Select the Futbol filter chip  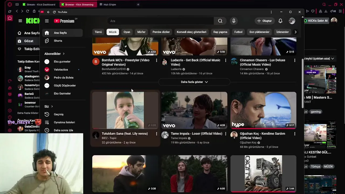[x=238, y=32]
